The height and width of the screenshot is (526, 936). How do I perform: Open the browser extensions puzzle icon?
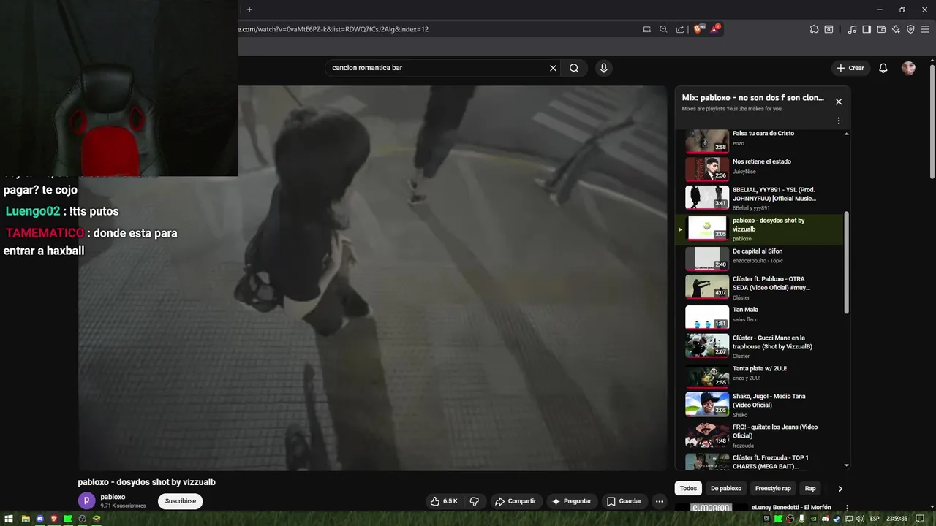pos(814,29)
